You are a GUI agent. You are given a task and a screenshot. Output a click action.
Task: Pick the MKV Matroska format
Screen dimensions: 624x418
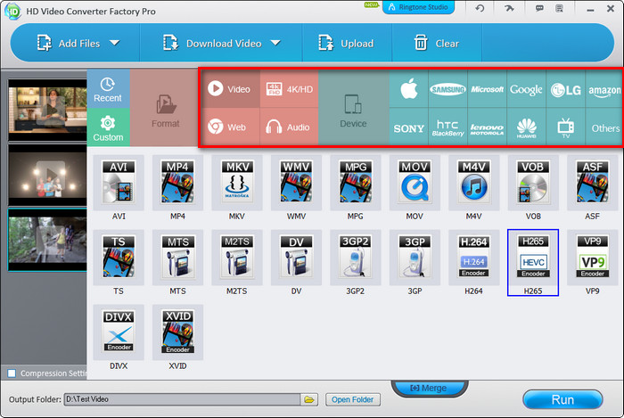pyautogui.click(x=237, y=183)
